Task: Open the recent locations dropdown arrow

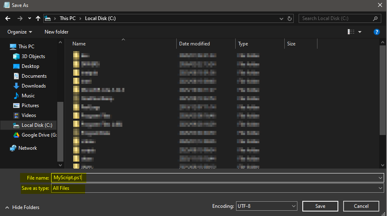Action: click(29, 18)
